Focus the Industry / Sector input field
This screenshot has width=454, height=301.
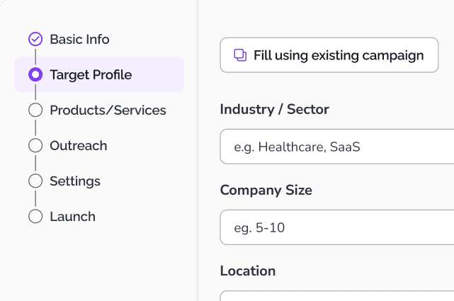pos(336,147)
